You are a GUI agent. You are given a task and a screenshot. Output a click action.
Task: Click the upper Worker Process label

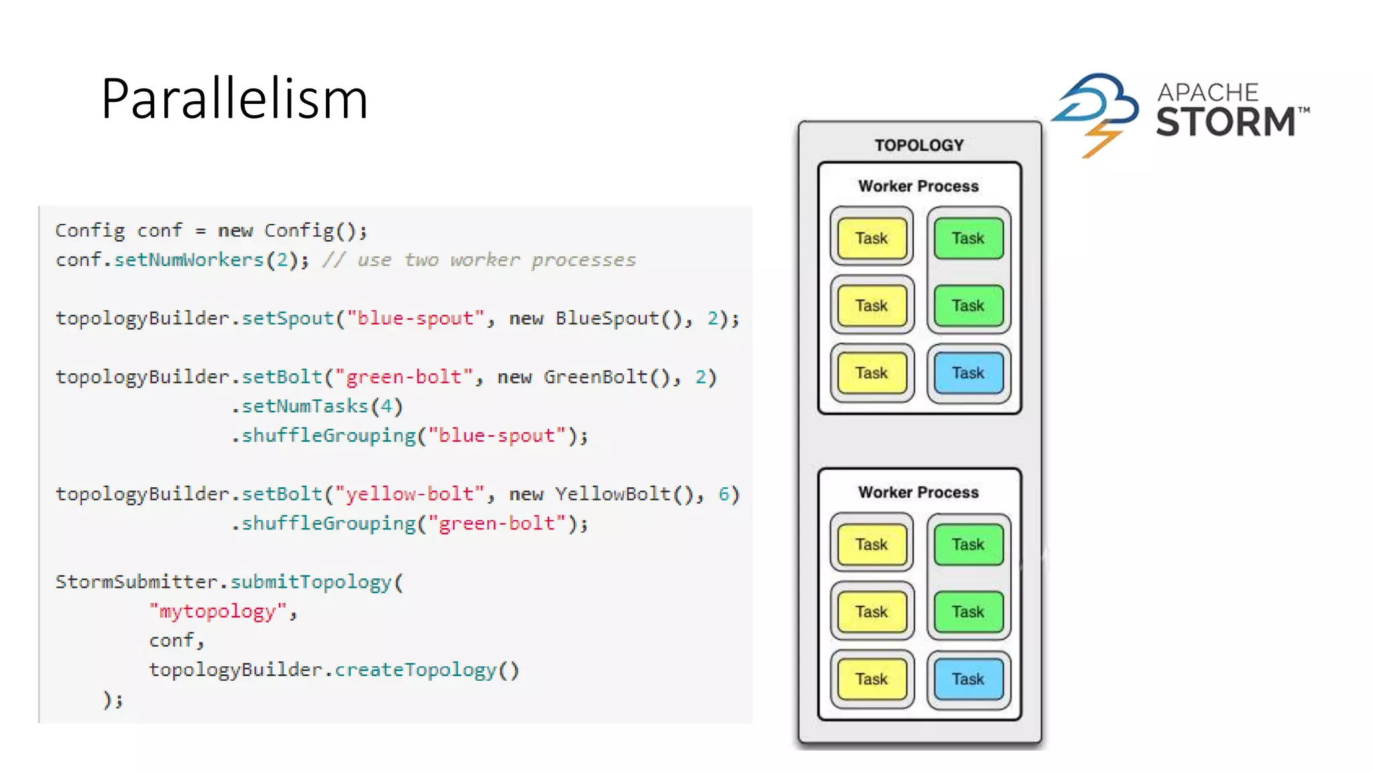click(x=918, y=186)
